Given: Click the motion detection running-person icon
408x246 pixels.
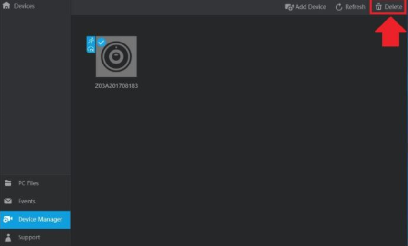Looking at the screenshot, I should tap(91, 40).
